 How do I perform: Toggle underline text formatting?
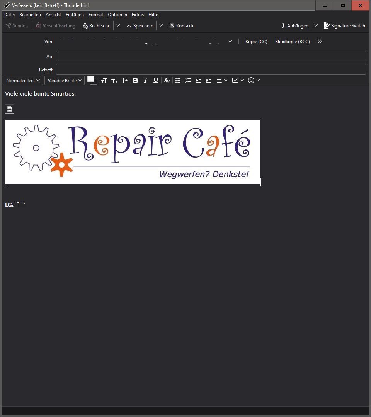click(x=156, y=80)
